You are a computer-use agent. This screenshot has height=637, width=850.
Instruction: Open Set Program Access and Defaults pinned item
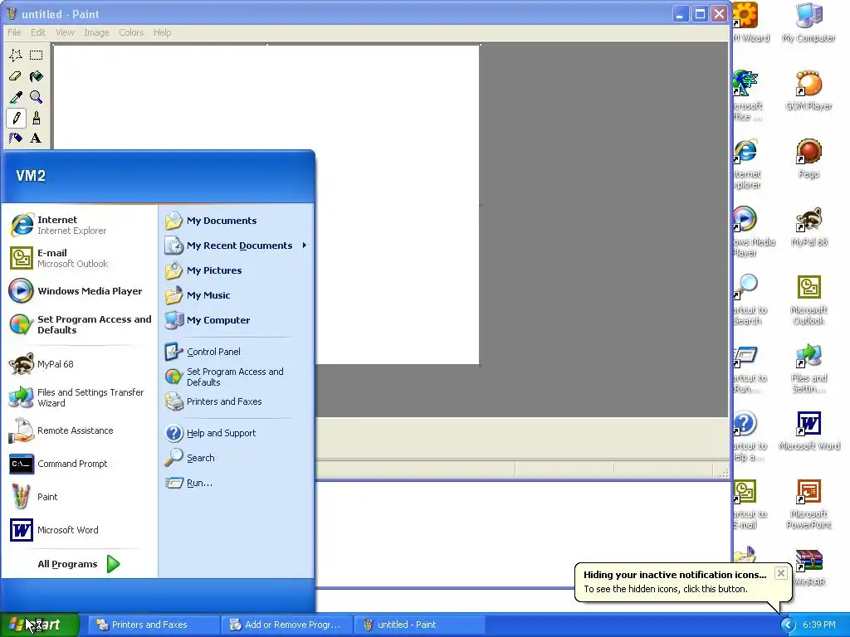click(x=80, y=324)
